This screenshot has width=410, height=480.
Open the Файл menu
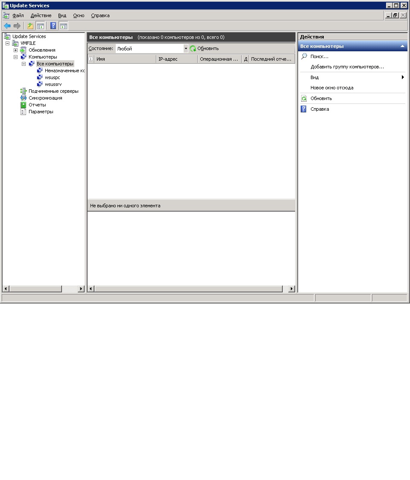(18, 15)
